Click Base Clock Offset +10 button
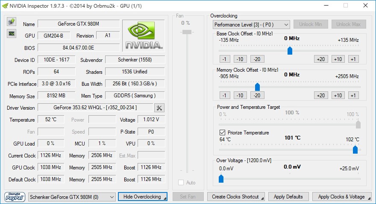 338,59
